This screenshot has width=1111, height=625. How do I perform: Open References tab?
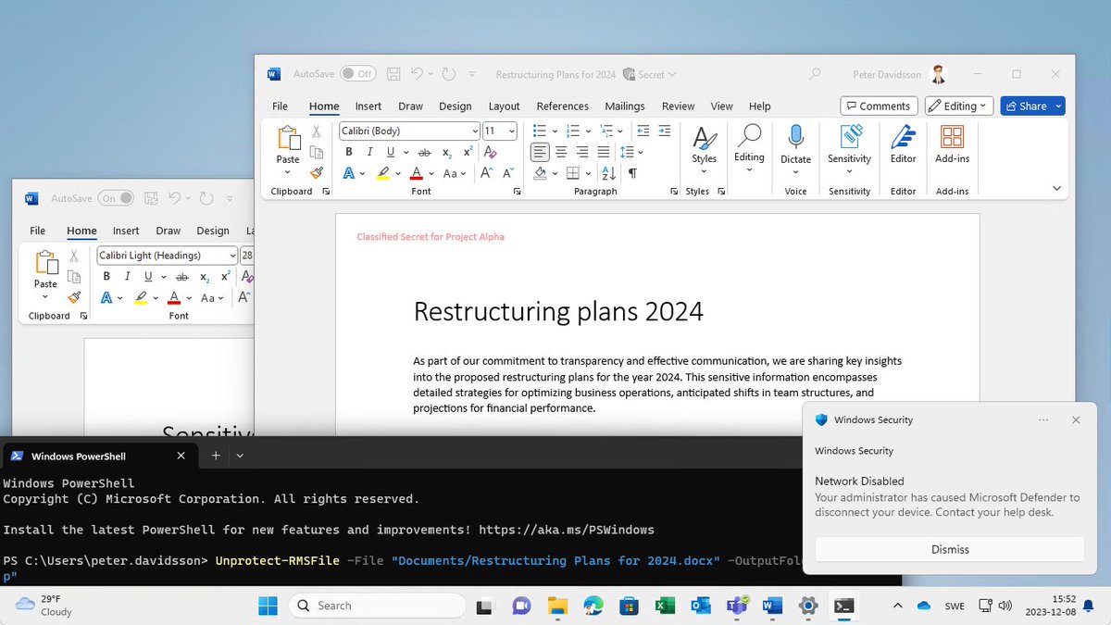(x=562, y=106)
